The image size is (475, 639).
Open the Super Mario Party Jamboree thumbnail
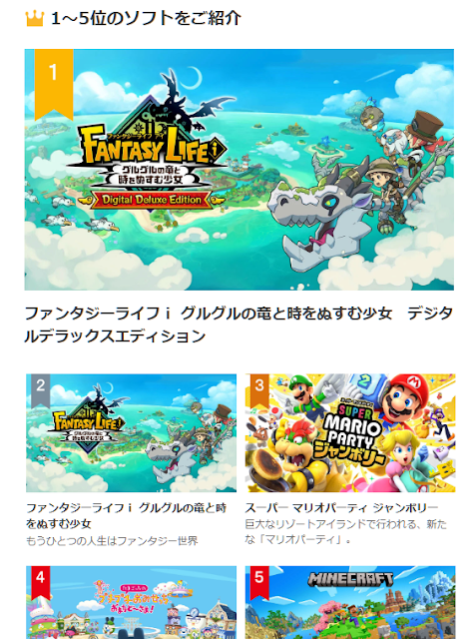[x=350, y=432]
